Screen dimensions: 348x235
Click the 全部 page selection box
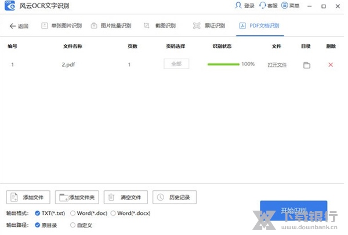176,64
